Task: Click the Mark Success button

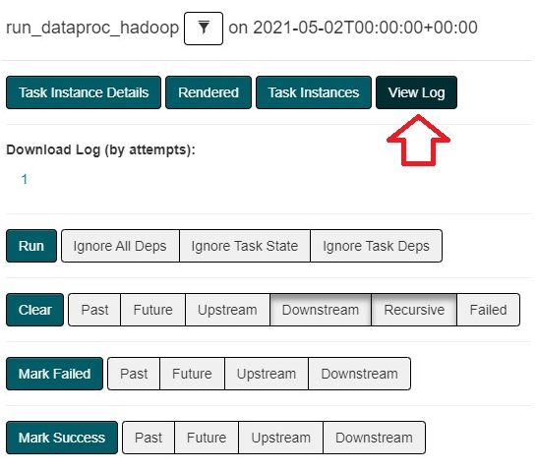Action: click(62, 438)
